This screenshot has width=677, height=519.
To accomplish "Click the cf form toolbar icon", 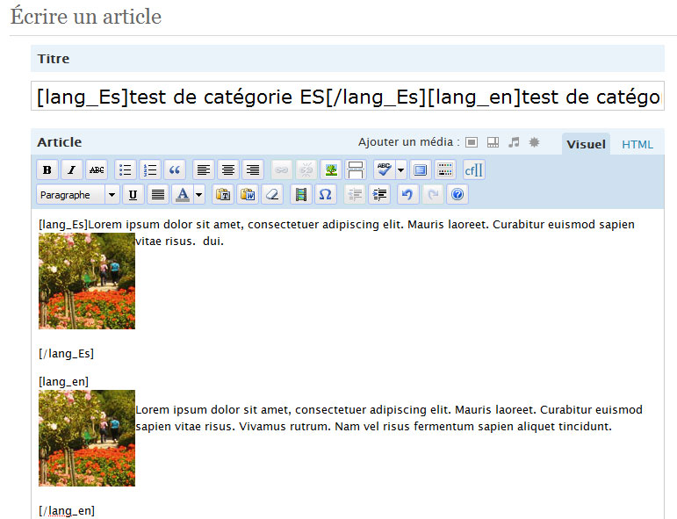I will point(473,170).
